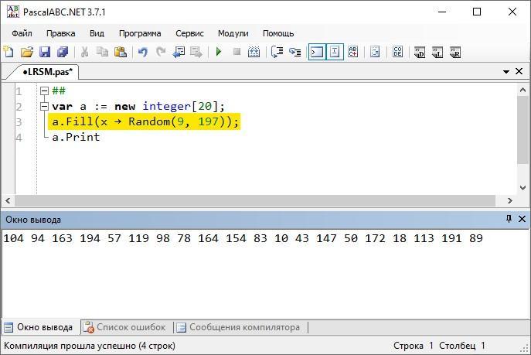Open the Вид menu

pyautogui.click(x=97, y=33)
